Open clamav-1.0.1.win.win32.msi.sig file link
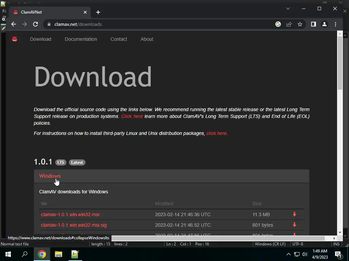Viewport: 349px width, 261px height. (x=74, y=225)
